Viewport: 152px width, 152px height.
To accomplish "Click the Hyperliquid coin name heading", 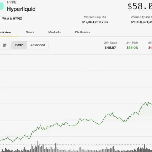I will point(21,9).
